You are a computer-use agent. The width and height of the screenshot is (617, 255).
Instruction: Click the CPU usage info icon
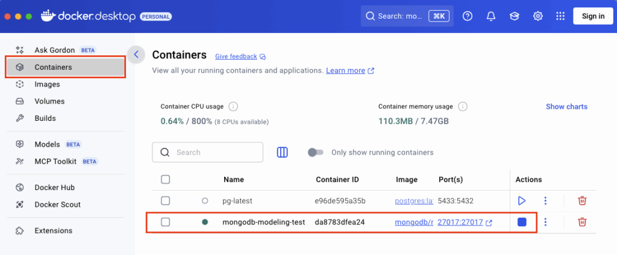pos(233,106)
